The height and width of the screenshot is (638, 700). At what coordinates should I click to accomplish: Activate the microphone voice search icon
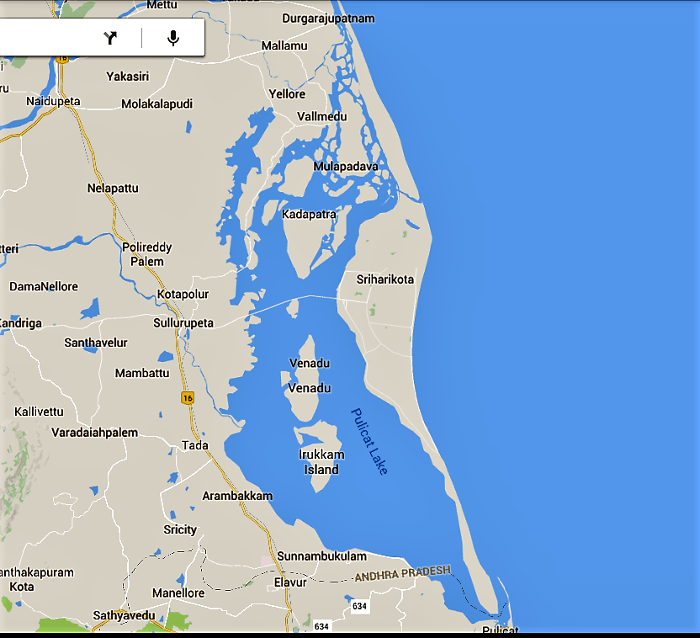tap(173, 38)
